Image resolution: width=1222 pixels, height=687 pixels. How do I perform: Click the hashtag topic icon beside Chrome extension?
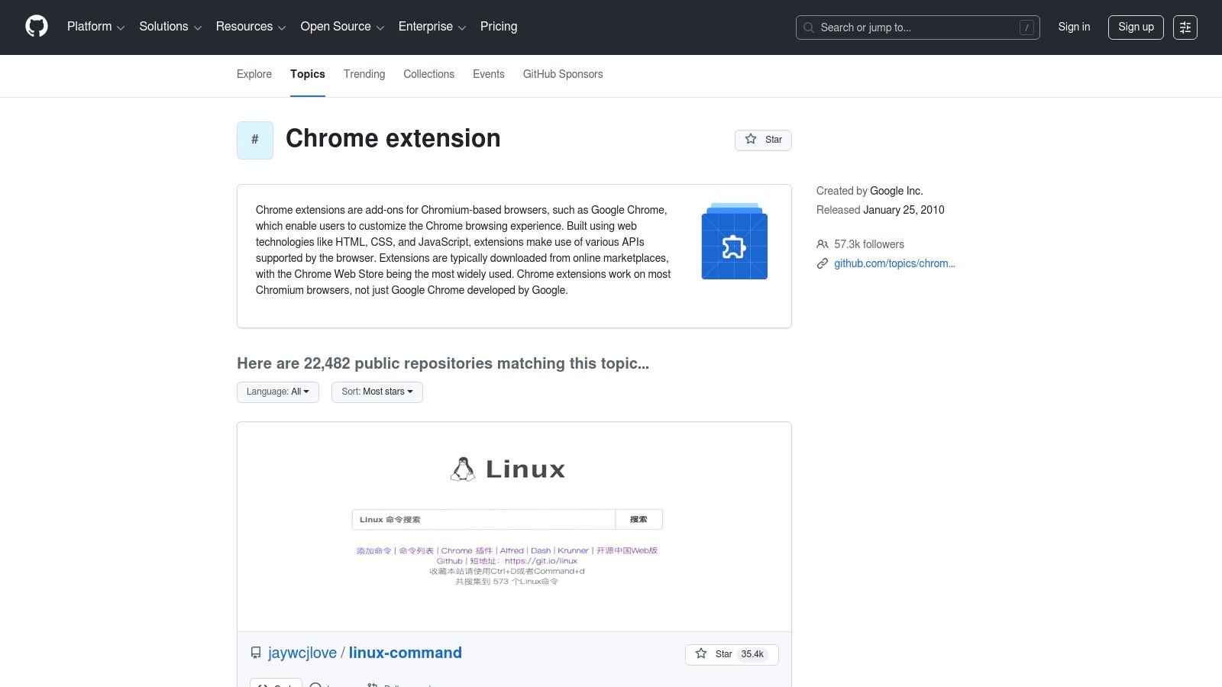[x=255, y=140]
